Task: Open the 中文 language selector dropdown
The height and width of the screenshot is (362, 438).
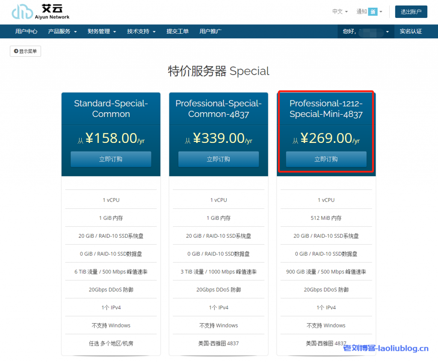Action: [x=339, y=12]
